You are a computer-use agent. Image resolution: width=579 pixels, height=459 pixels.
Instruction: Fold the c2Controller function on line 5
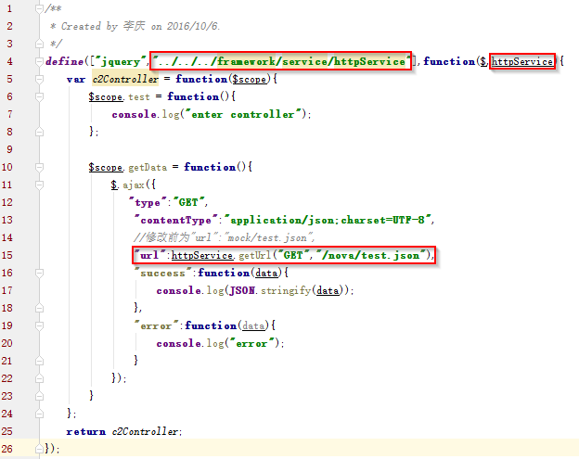39,79
